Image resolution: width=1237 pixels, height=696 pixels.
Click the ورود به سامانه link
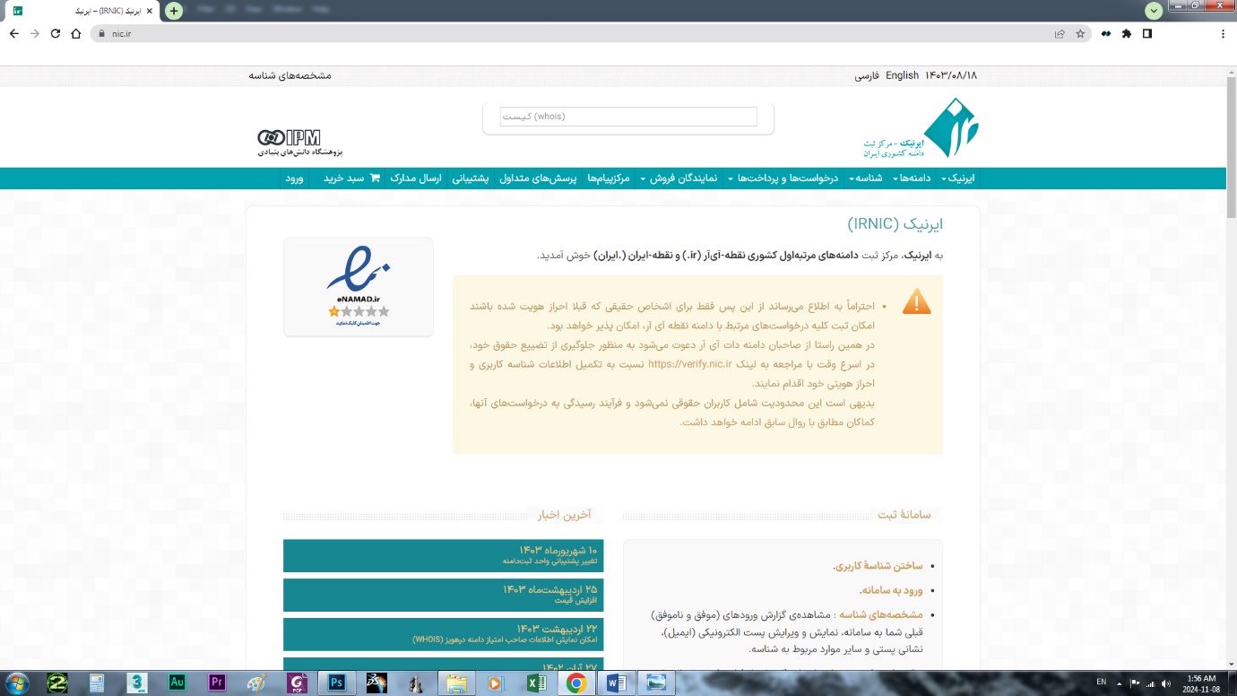[x=891, y=590]
